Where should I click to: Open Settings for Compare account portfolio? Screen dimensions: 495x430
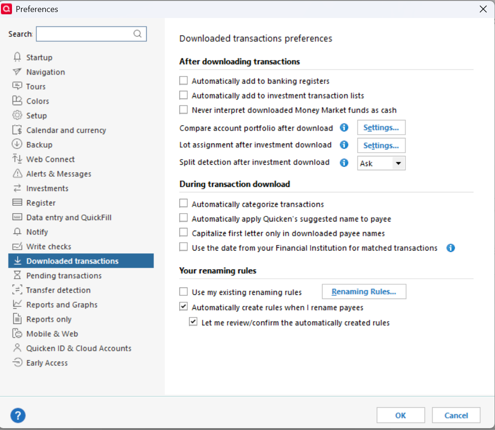[382, 127]
